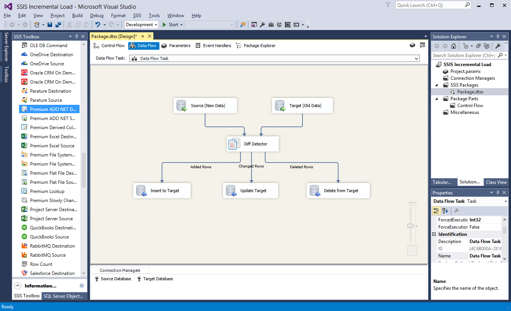Viewport: 511px width, 311px height.
Task: Click the Source (New Data) component
Action: 205,106
